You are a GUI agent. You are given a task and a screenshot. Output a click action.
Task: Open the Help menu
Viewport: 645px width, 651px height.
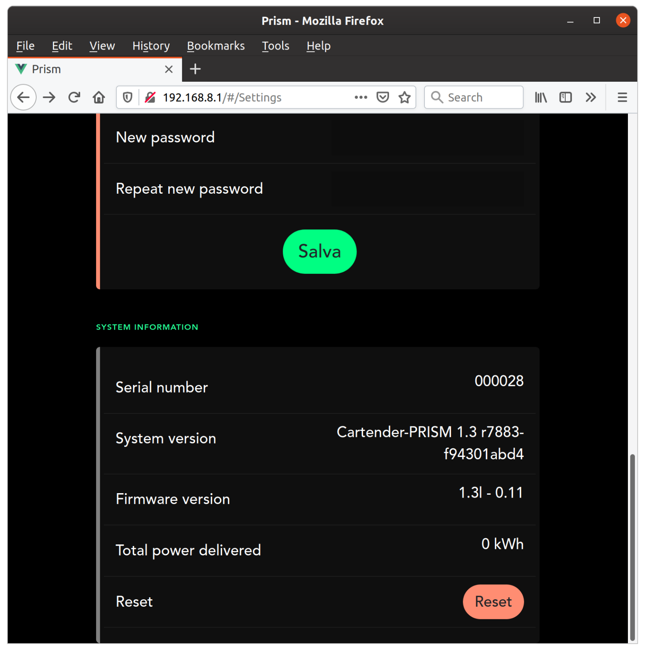coord(318,46)
